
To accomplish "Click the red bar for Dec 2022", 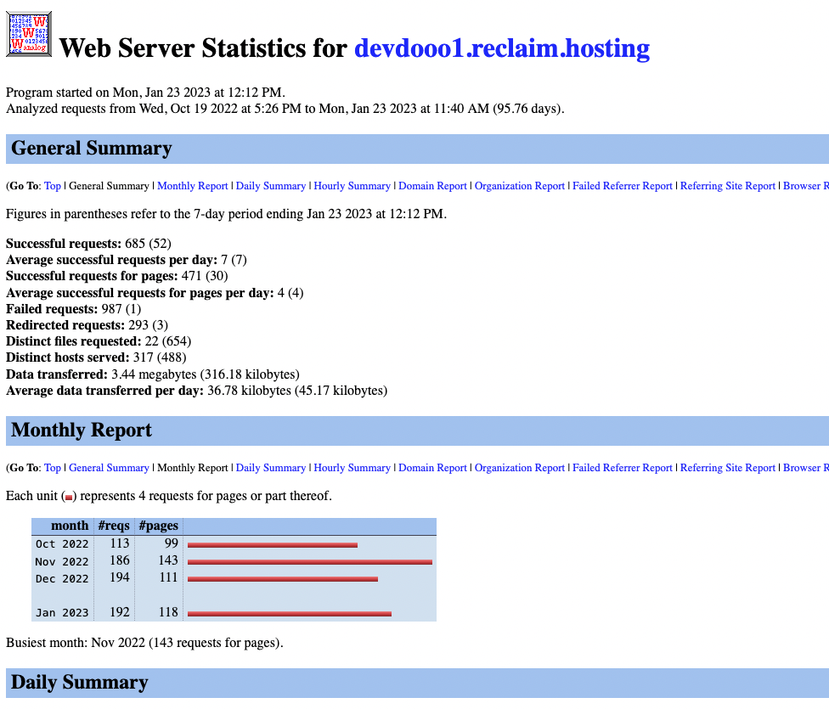I will [283, 579].
